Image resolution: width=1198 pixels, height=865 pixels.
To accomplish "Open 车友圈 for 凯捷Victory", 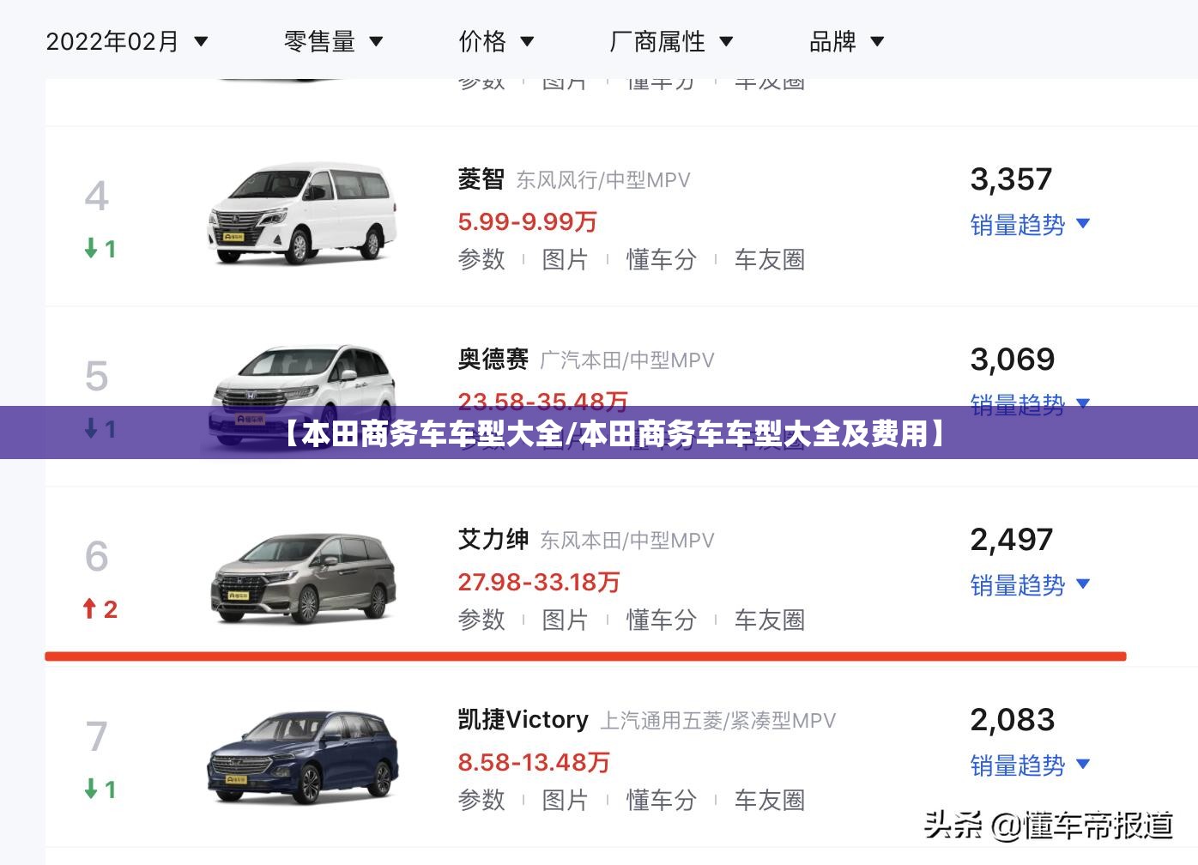I will 770,800.
